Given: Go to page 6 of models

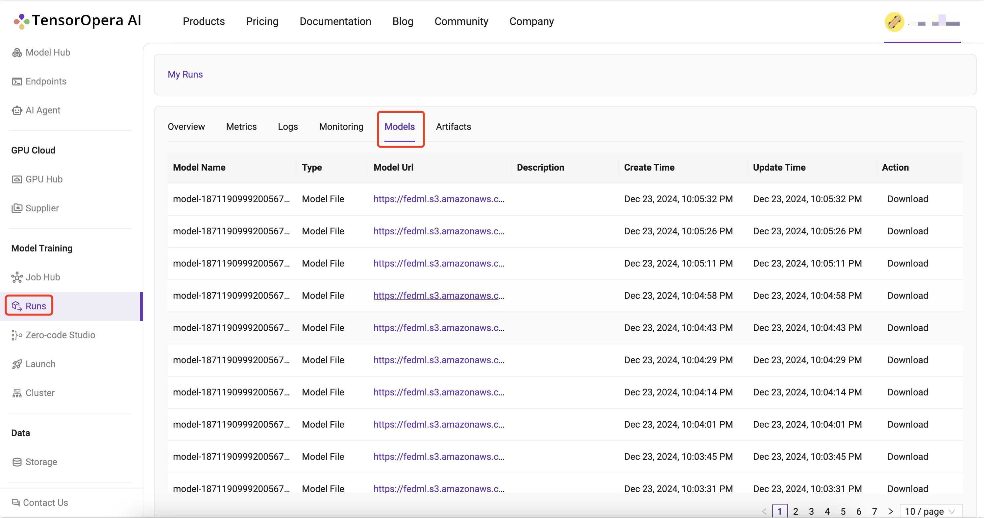Looking at the screenshot, I should pos(858,511).
